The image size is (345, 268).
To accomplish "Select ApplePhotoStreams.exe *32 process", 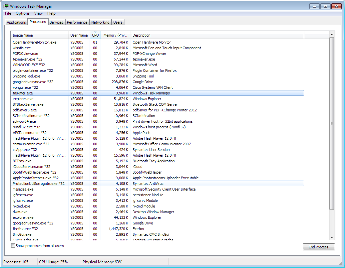I will (157, 178).
